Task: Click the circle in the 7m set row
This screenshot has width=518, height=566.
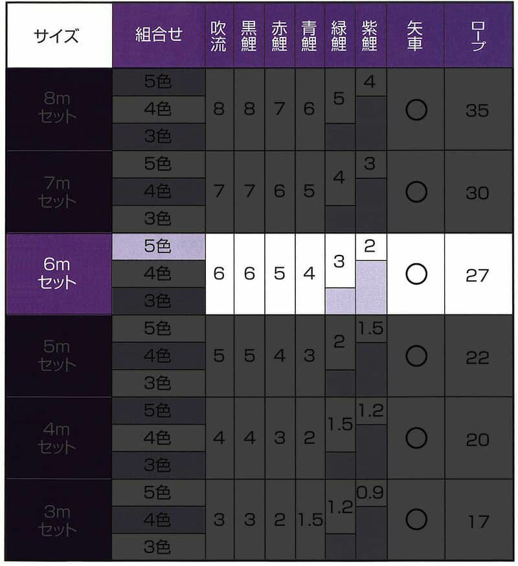Action: coord(416,192)
